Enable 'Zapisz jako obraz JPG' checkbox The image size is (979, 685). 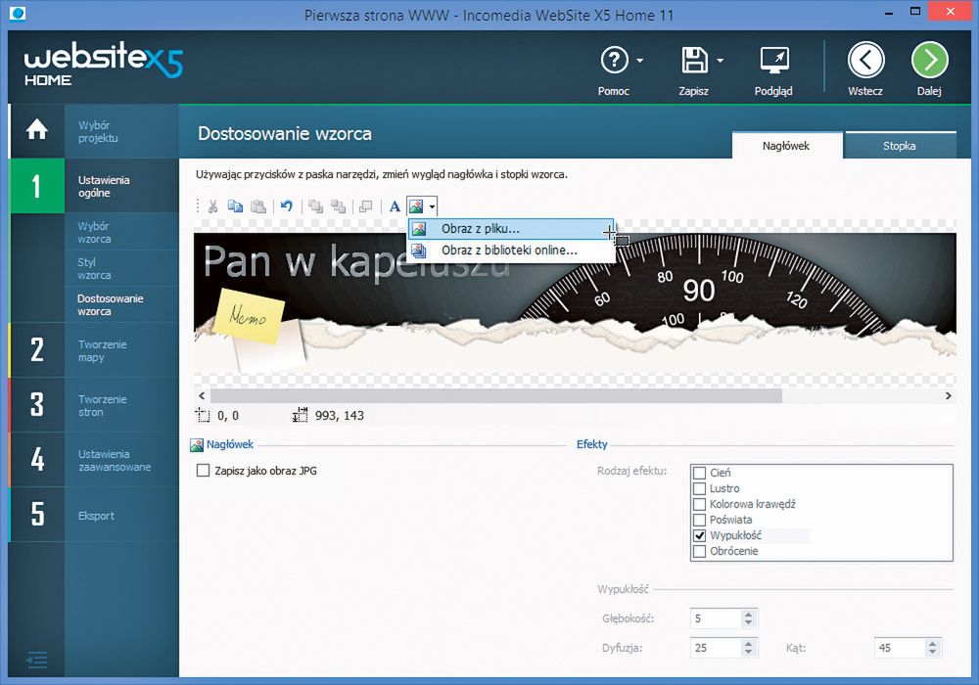tap(203, 471)
